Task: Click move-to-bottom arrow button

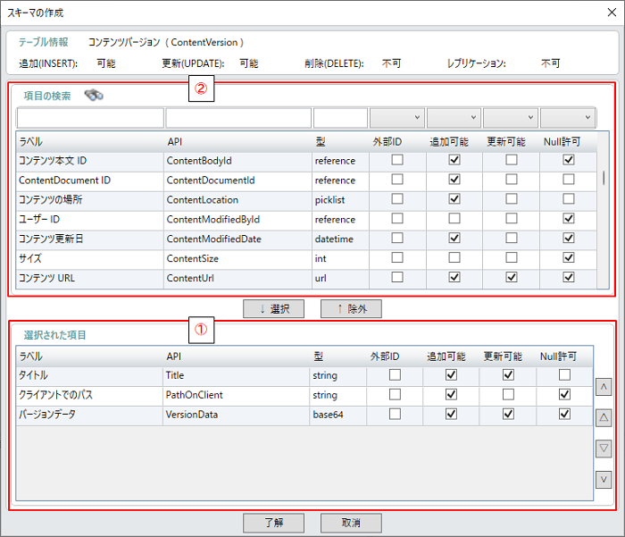Action: point(604,479)
